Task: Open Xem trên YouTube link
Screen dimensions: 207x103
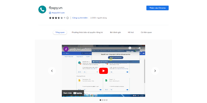Action: point(73,93)
